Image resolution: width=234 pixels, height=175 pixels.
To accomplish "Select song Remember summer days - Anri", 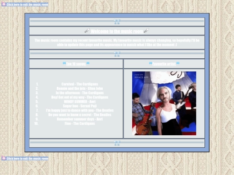I will [80, 119].
